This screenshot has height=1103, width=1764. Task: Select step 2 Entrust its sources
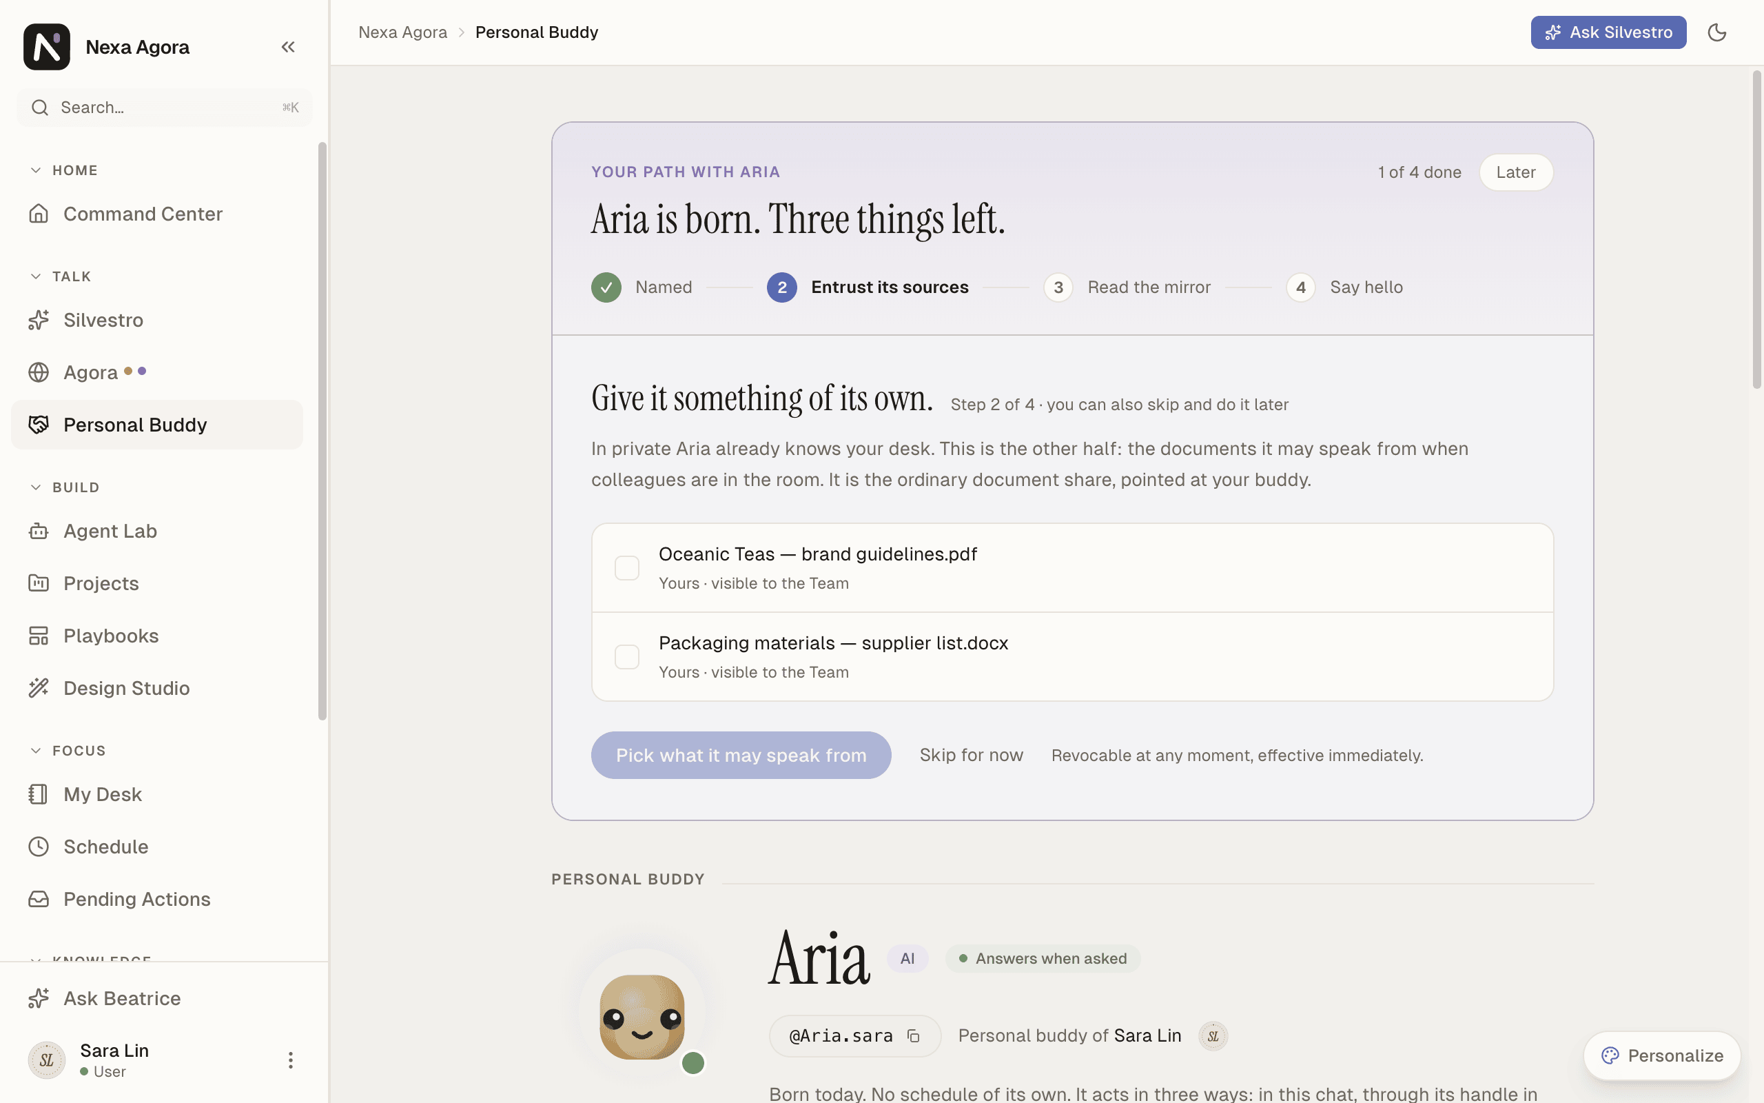pyautogui.click(x=868, y=287)
